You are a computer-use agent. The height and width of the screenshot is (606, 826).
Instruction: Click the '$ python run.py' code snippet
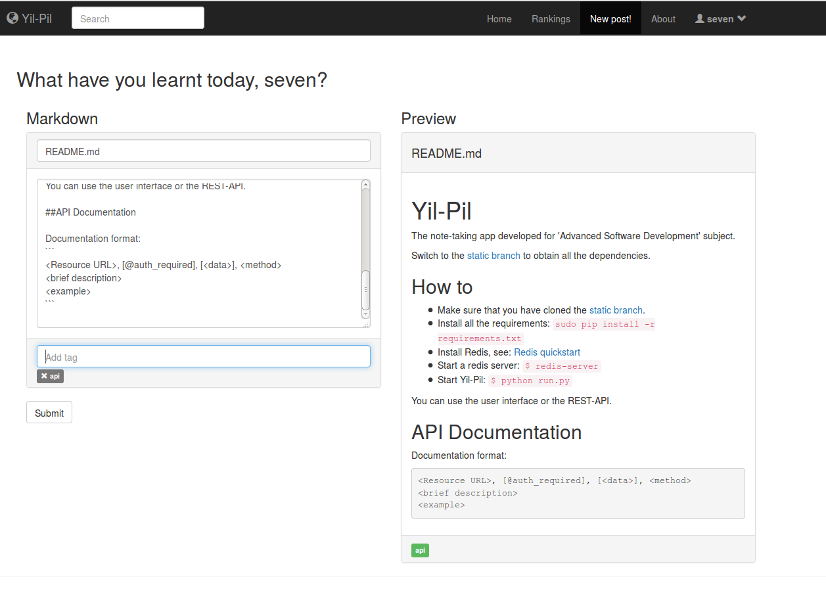tap(530, 381)
